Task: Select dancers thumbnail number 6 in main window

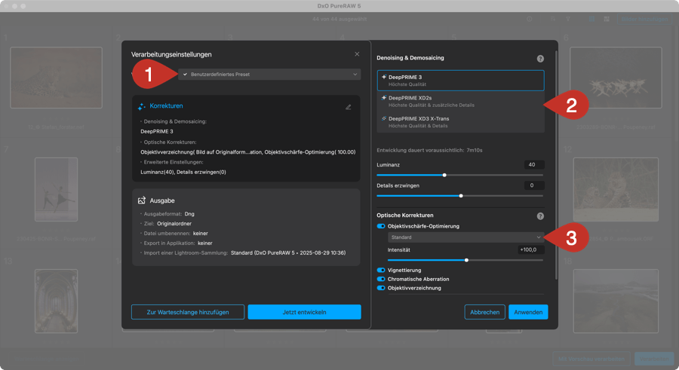Action: click(616, 78)
